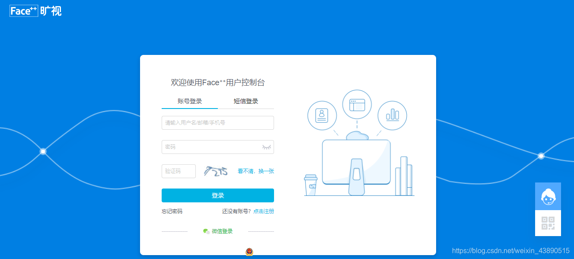Choose 微信登录 WeChat login
Image resolution: width=574 pixels, height=259 pixels.
click(222, 231)
